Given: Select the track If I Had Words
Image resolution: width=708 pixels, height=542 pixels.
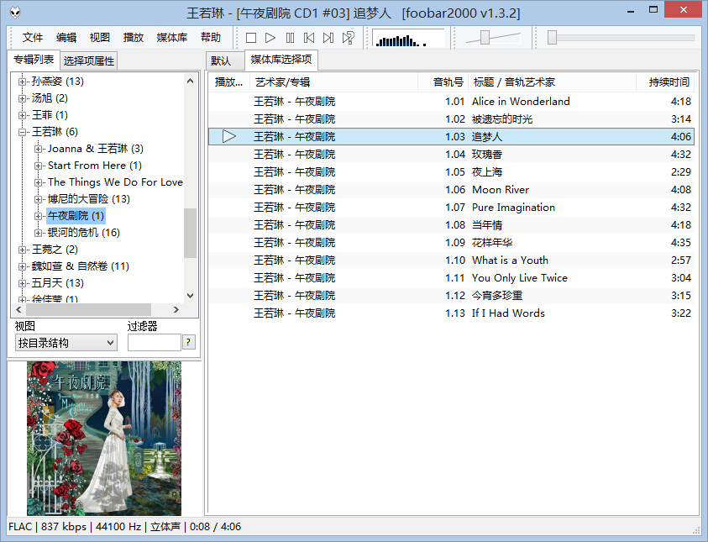Looking at the screenshot, I should pos(452,313).
